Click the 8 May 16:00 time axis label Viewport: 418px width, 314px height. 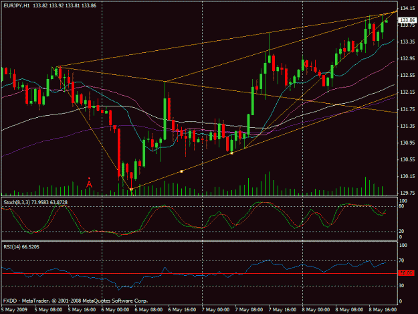tap(383, 310)
